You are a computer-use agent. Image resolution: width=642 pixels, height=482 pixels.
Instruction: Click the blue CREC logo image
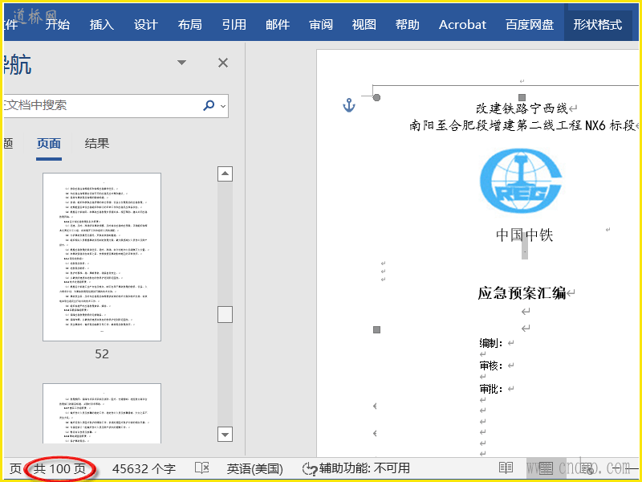(521, 181)
